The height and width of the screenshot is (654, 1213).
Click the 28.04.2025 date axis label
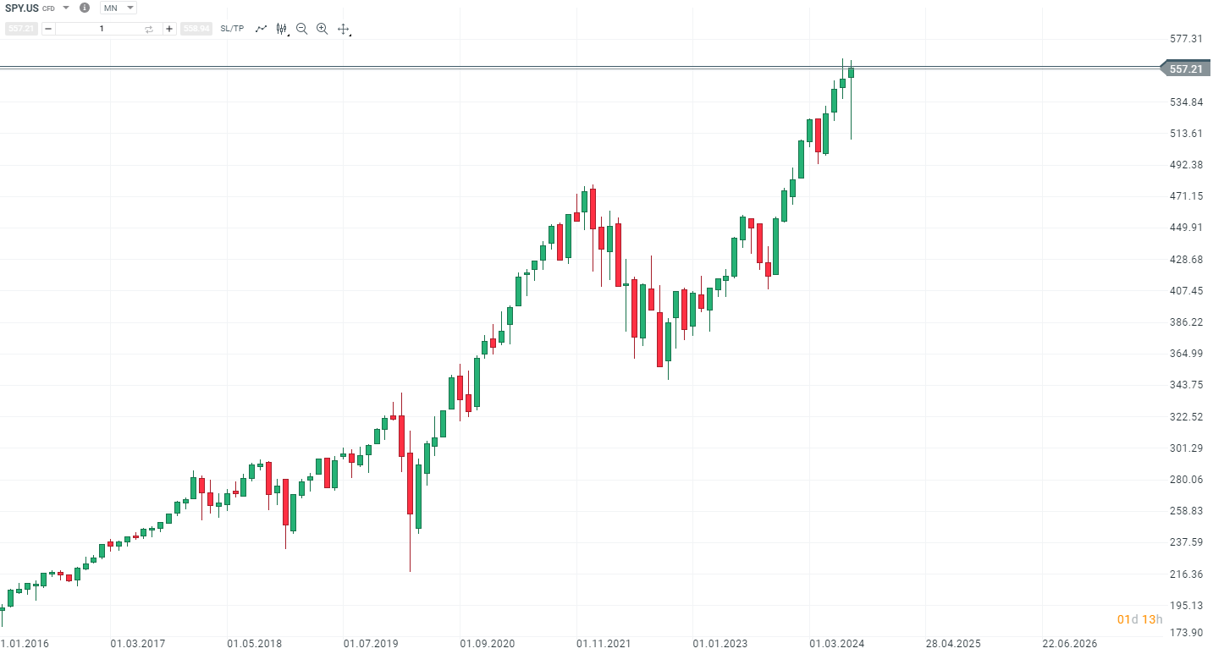953,644
